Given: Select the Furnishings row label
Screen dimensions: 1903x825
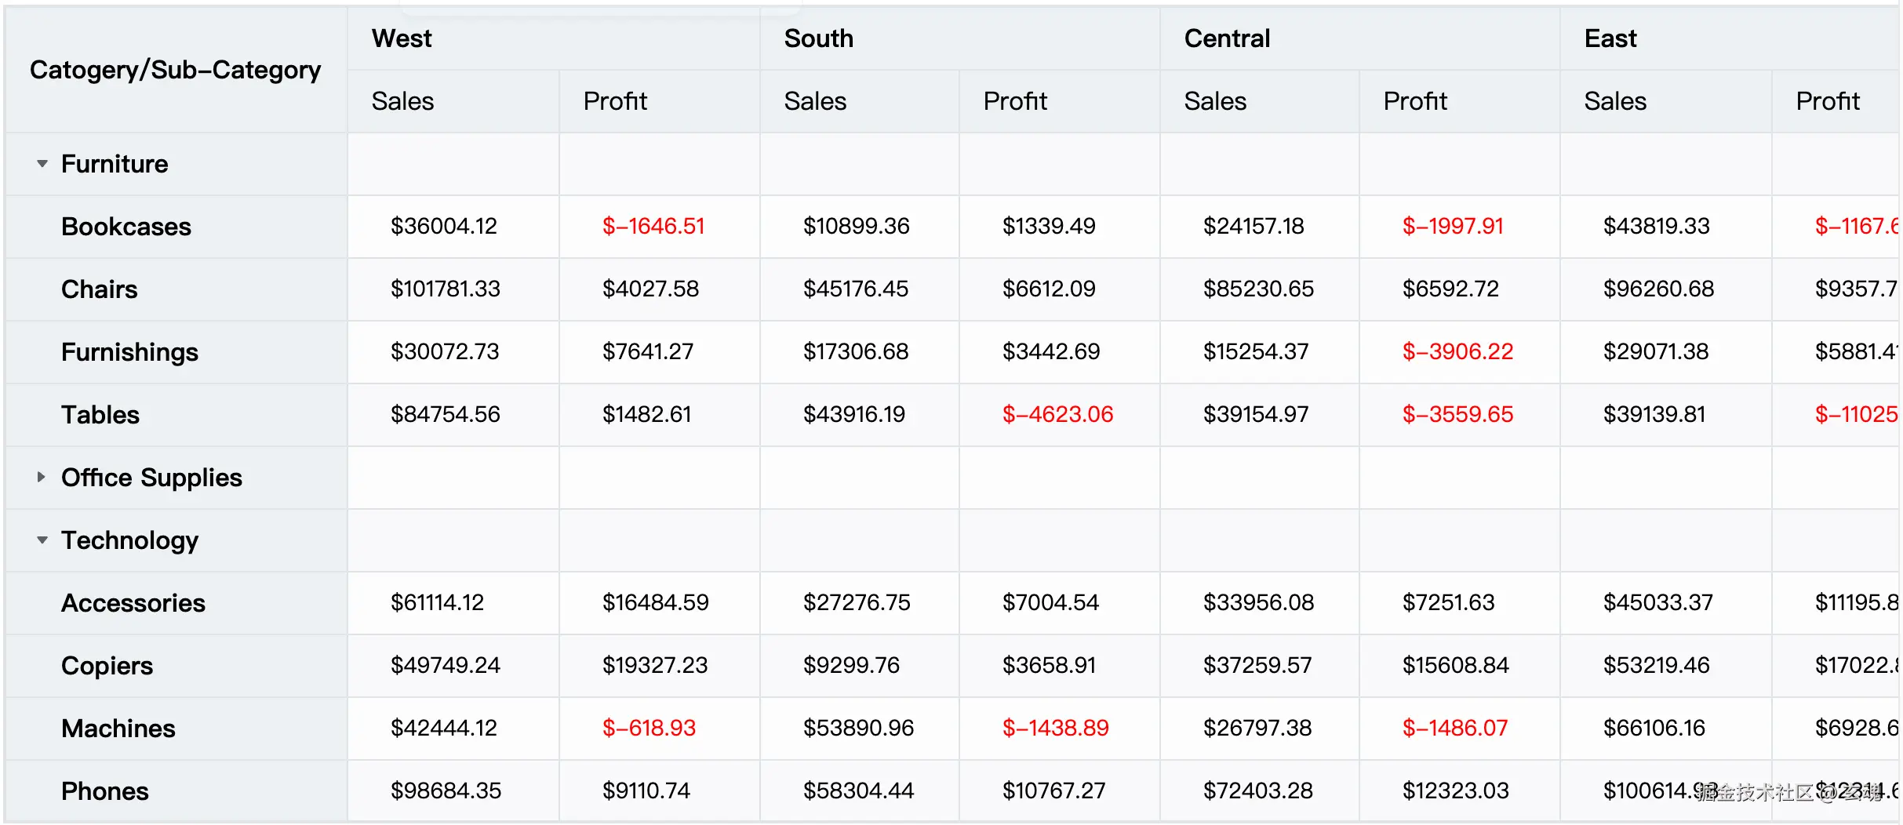Looking at the screenshot, I should (129, 352).
